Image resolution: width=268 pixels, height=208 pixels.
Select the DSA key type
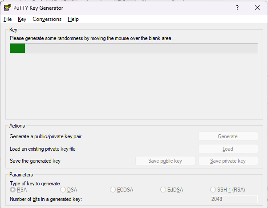[x=63, y=190]
